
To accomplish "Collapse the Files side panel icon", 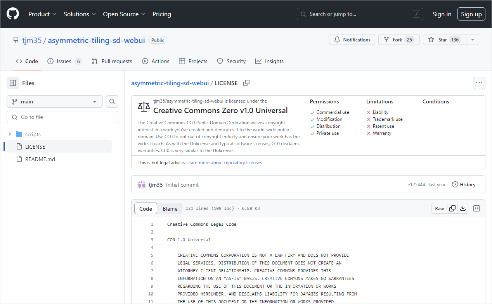I will [13, 83].
